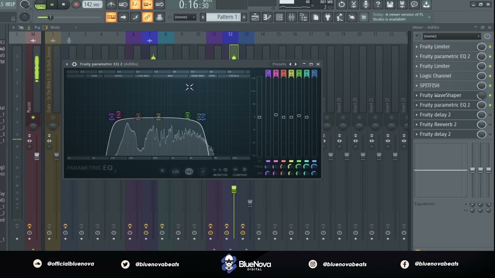Image resolution: width=495 pixels, height=278 pixels.
Task: Pause playback with the transport pause button
Action: coord(52,5)
